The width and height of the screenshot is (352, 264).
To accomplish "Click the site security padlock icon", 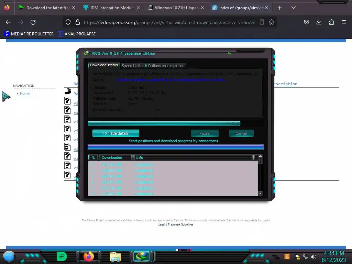I will (x=78, y=22).
